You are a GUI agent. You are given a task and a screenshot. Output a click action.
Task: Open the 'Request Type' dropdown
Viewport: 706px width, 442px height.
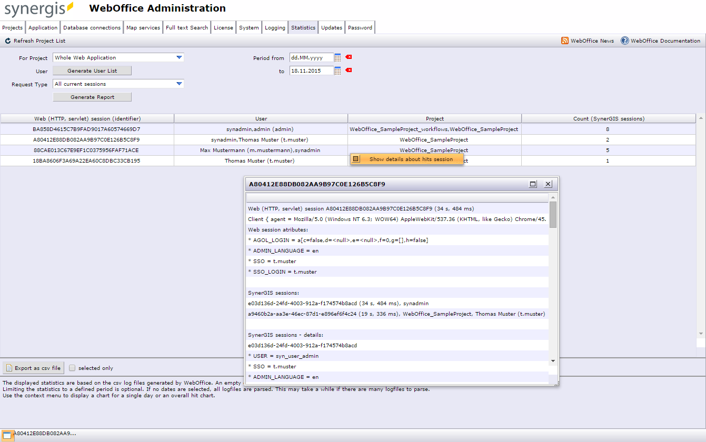(x=180, y=84)
